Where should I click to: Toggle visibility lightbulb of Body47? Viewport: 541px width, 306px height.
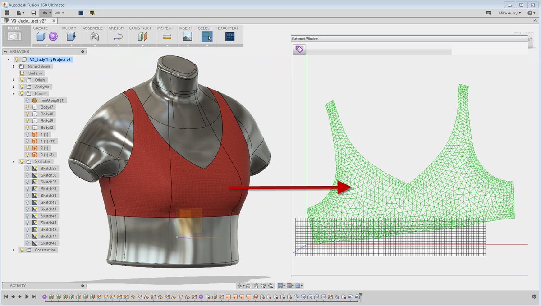pyautogui.click(x=28, y=107)
